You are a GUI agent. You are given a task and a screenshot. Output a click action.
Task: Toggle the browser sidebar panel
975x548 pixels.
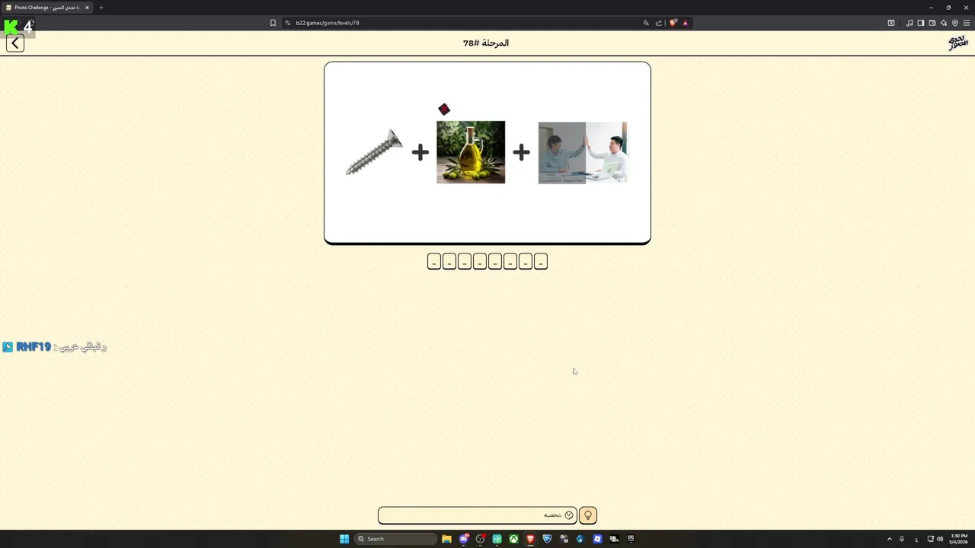(x=921, y=23)
